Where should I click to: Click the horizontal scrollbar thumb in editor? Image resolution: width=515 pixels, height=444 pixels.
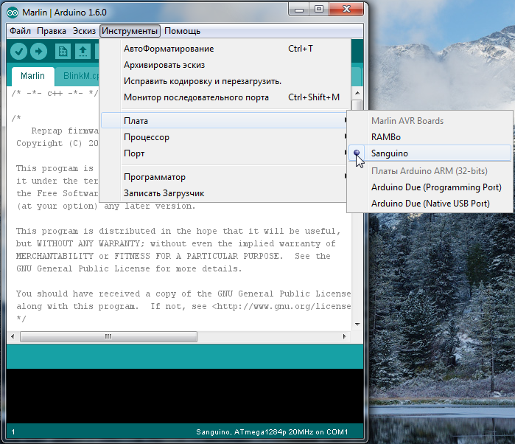tap(108, 336)
